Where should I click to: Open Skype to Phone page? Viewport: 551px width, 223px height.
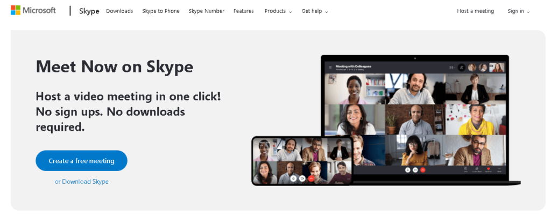coord(160,11)
